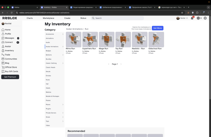Open the notifications bell icon
The image size is (211, 137).
click(192, 18)
